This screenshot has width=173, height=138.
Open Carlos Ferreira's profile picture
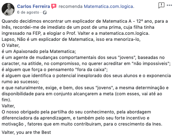click(x=8, y=9)
